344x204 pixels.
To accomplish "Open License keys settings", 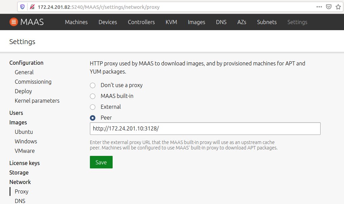I will point(24,163).
